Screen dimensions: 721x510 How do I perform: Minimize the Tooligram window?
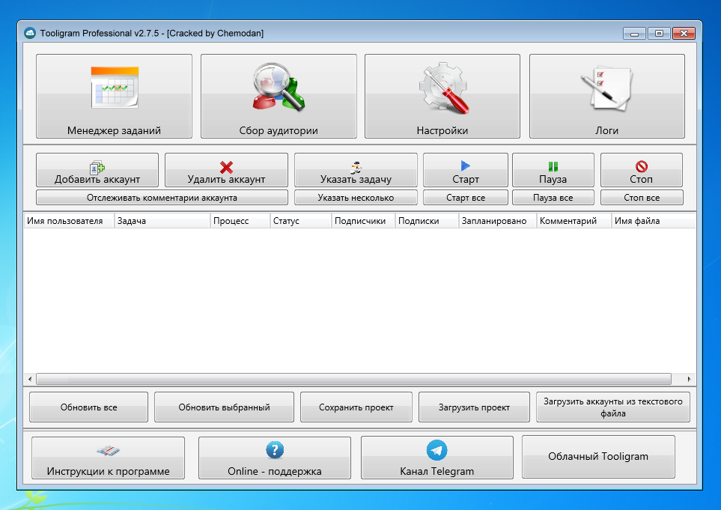(x=635, y=34)
